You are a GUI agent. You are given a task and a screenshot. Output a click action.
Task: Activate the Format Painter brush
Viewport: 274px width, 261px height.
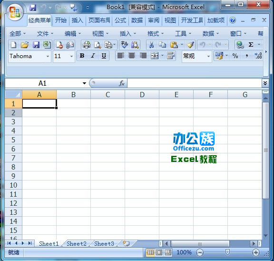tap(190, 45)
